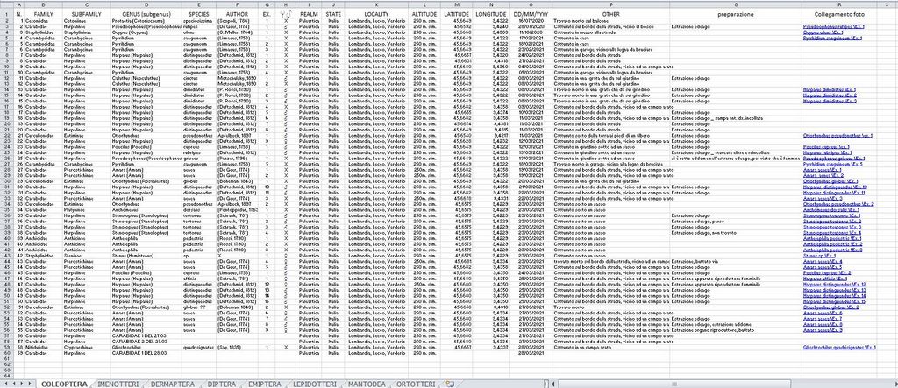Select column B header
The width and height of the screenshot is (898, 388).
(x=42, y=4)
